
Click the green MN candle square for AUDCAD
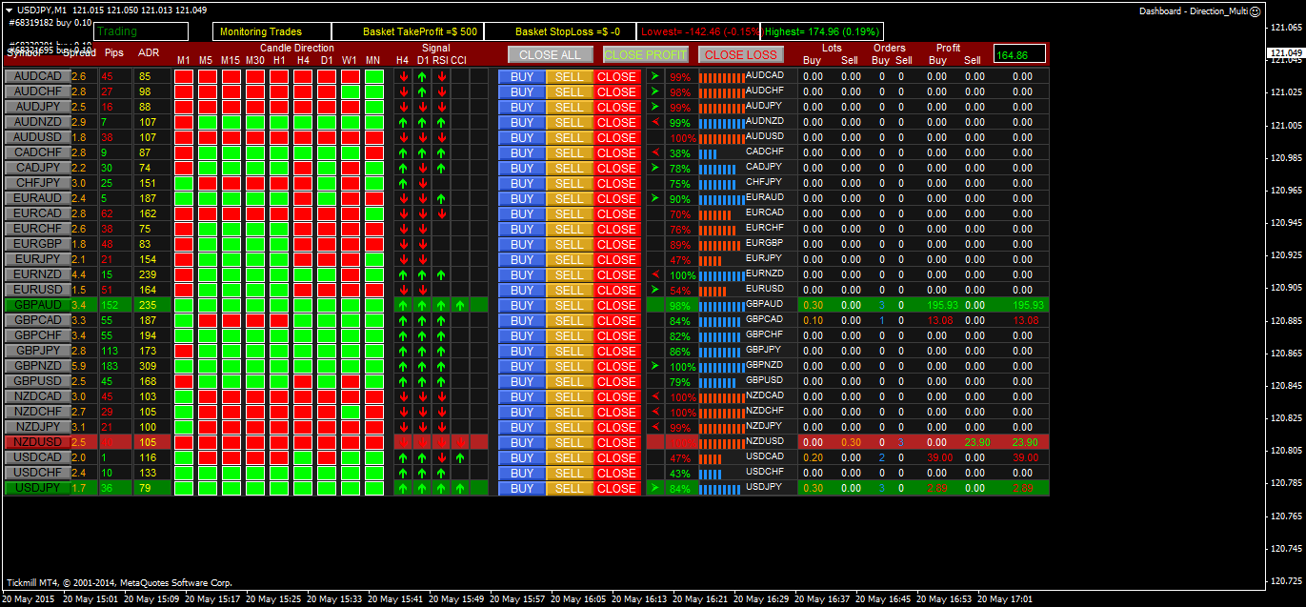[x=373, y=77]
